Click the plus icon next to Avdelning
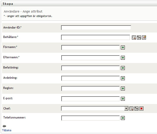This screenshot has width=157, height=134. [123, 78]
